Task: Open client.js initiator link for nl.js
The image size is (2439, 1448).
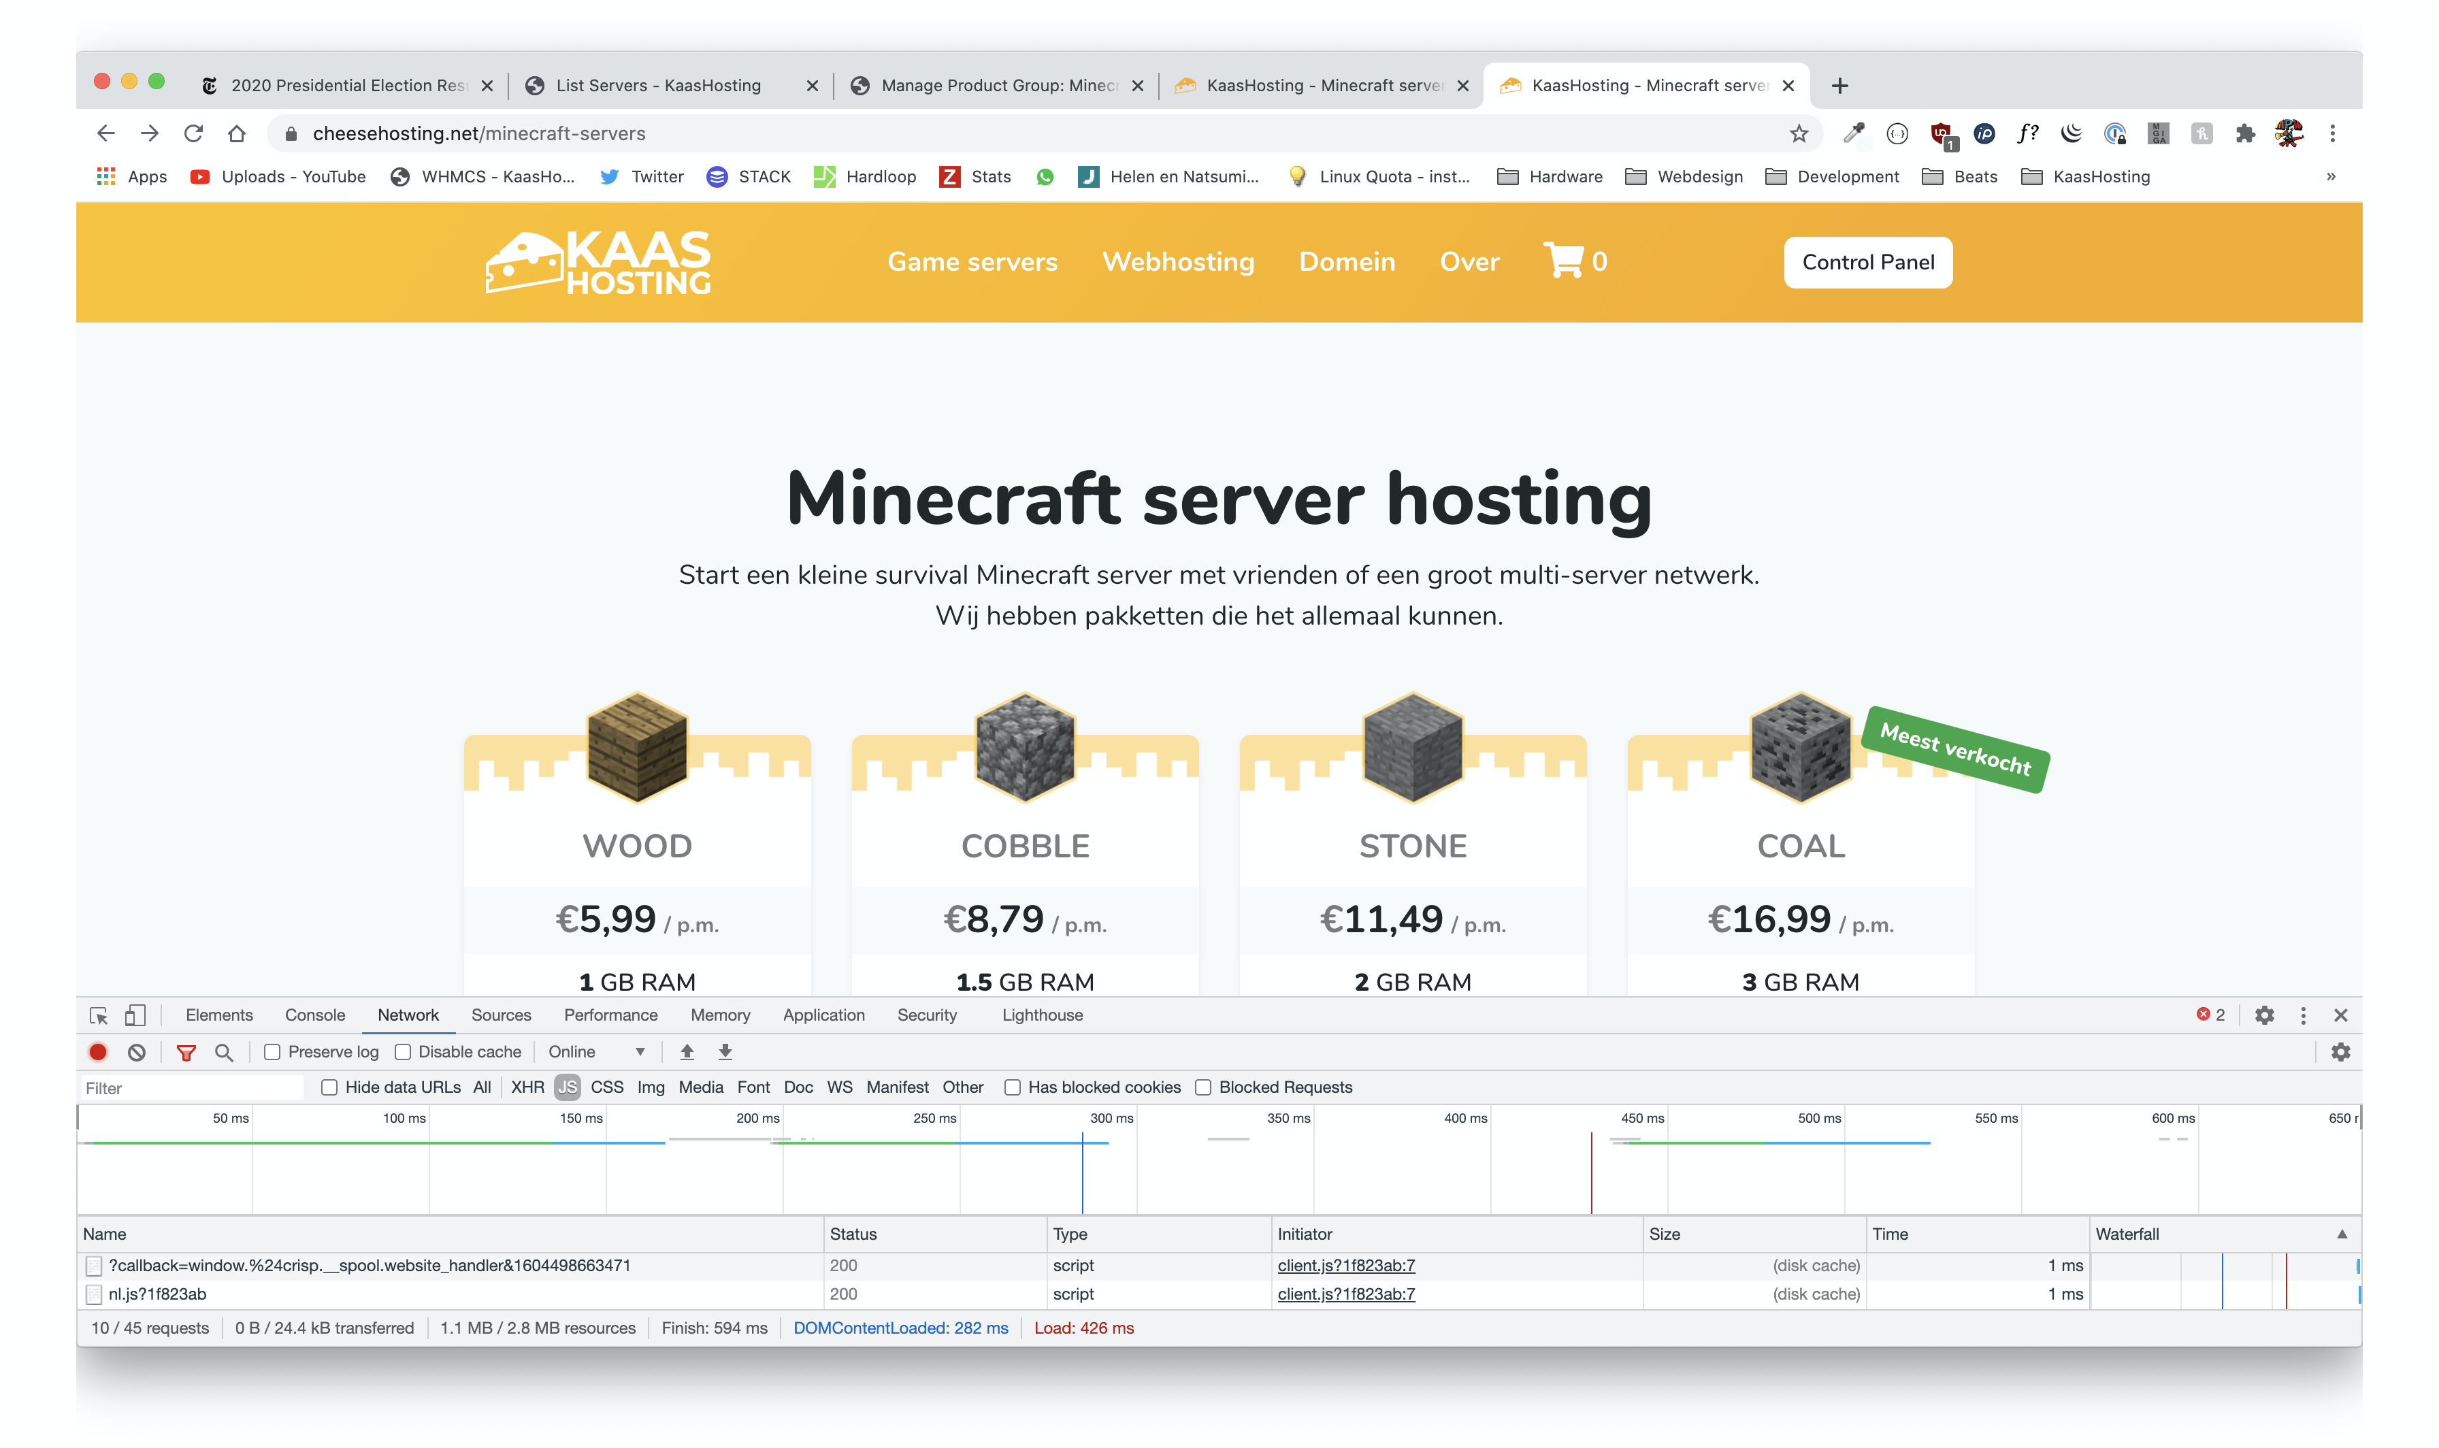Action: point(1345,1294)
